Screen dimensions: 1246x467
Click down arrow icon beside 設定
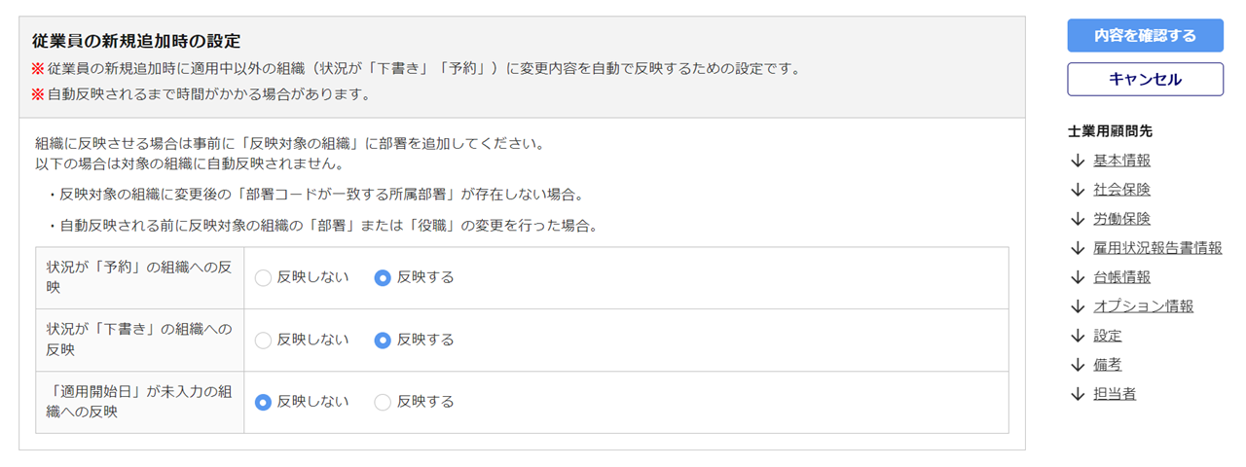point(1077,336)
